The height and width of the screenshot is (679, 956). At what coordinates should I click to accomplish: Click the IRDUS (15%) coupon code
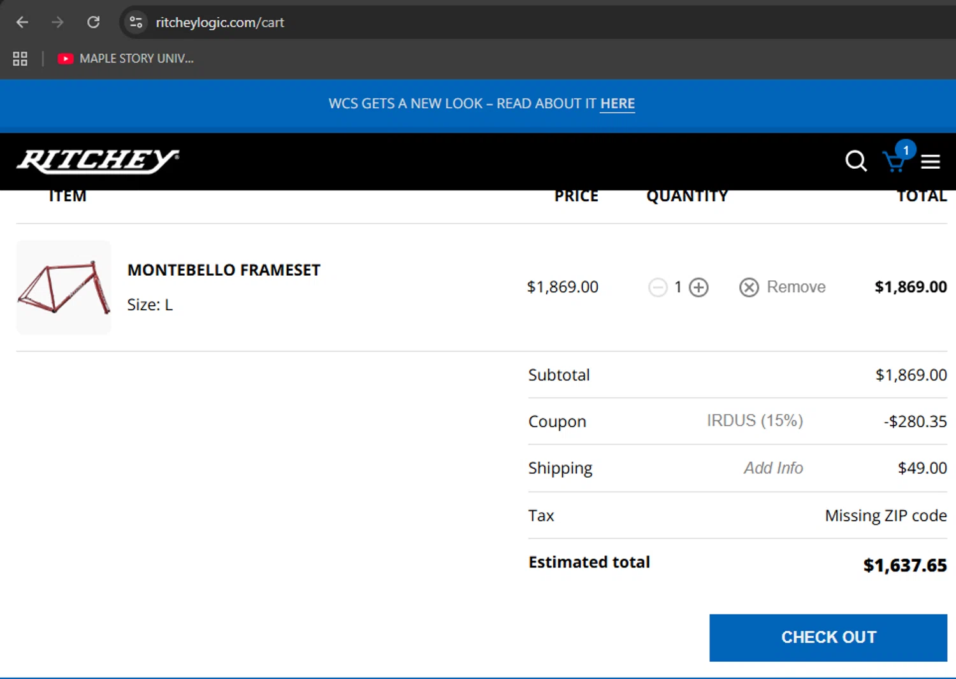point(755,421)
